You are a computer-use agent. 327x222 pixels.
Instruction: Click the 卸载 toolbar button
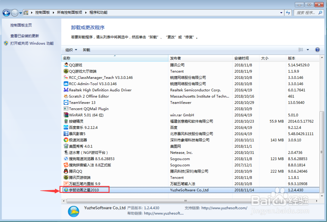click(x=87, y=50)
